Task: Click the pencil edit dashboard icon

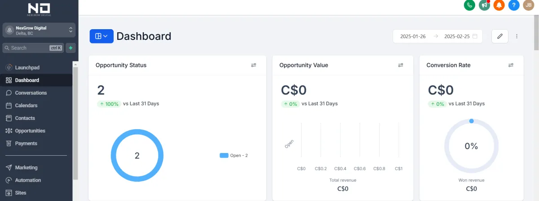Action: click(x=500, y=36)
